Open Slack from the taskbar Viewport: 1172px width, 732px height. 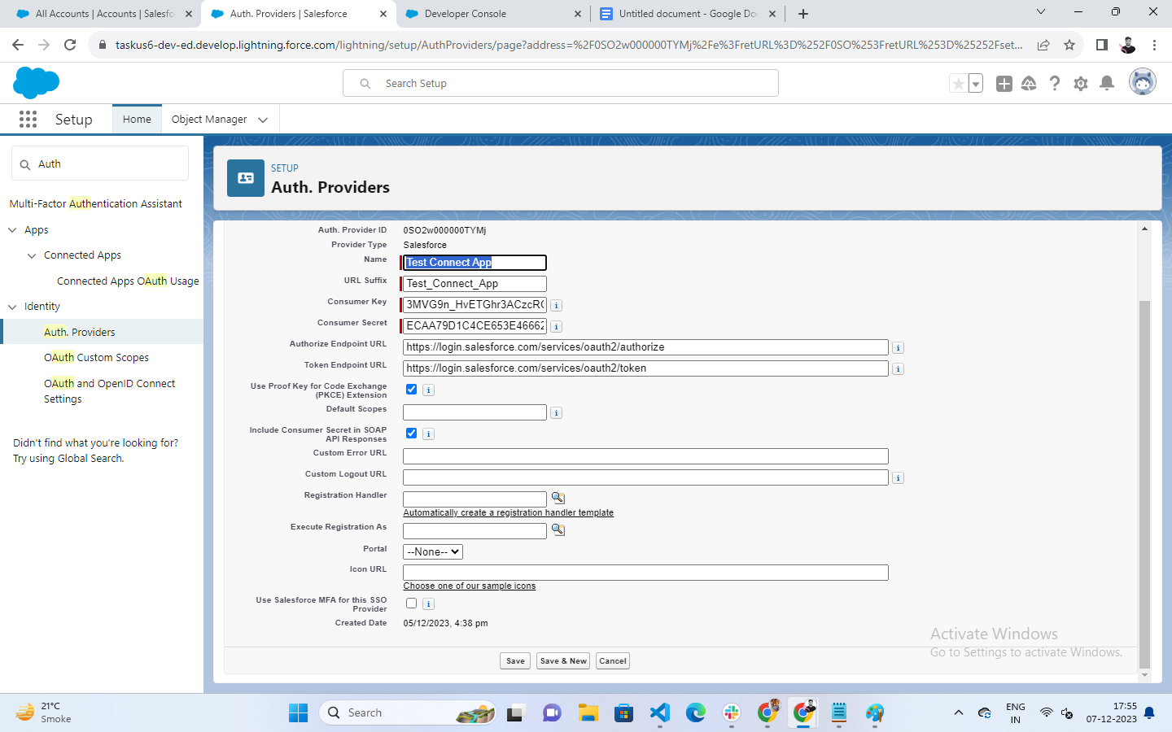point(732,713)
